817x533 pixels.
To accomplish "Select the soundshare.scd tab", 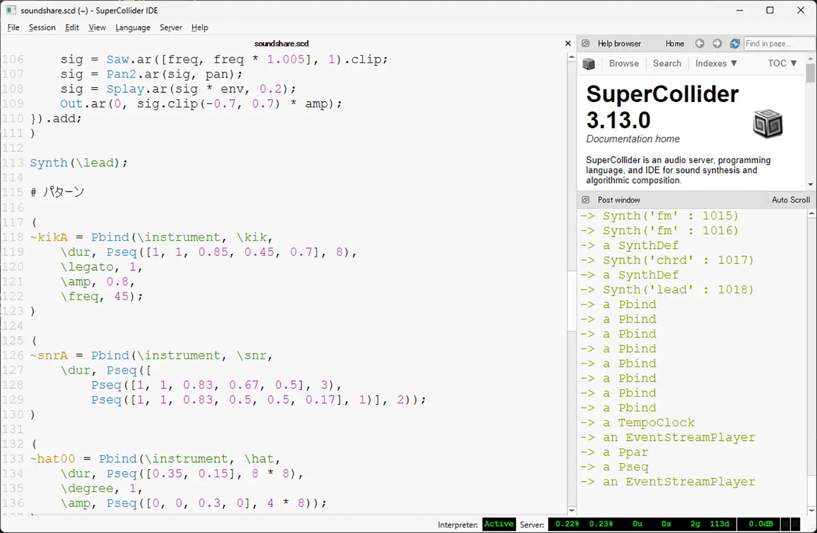I will 282,43.
